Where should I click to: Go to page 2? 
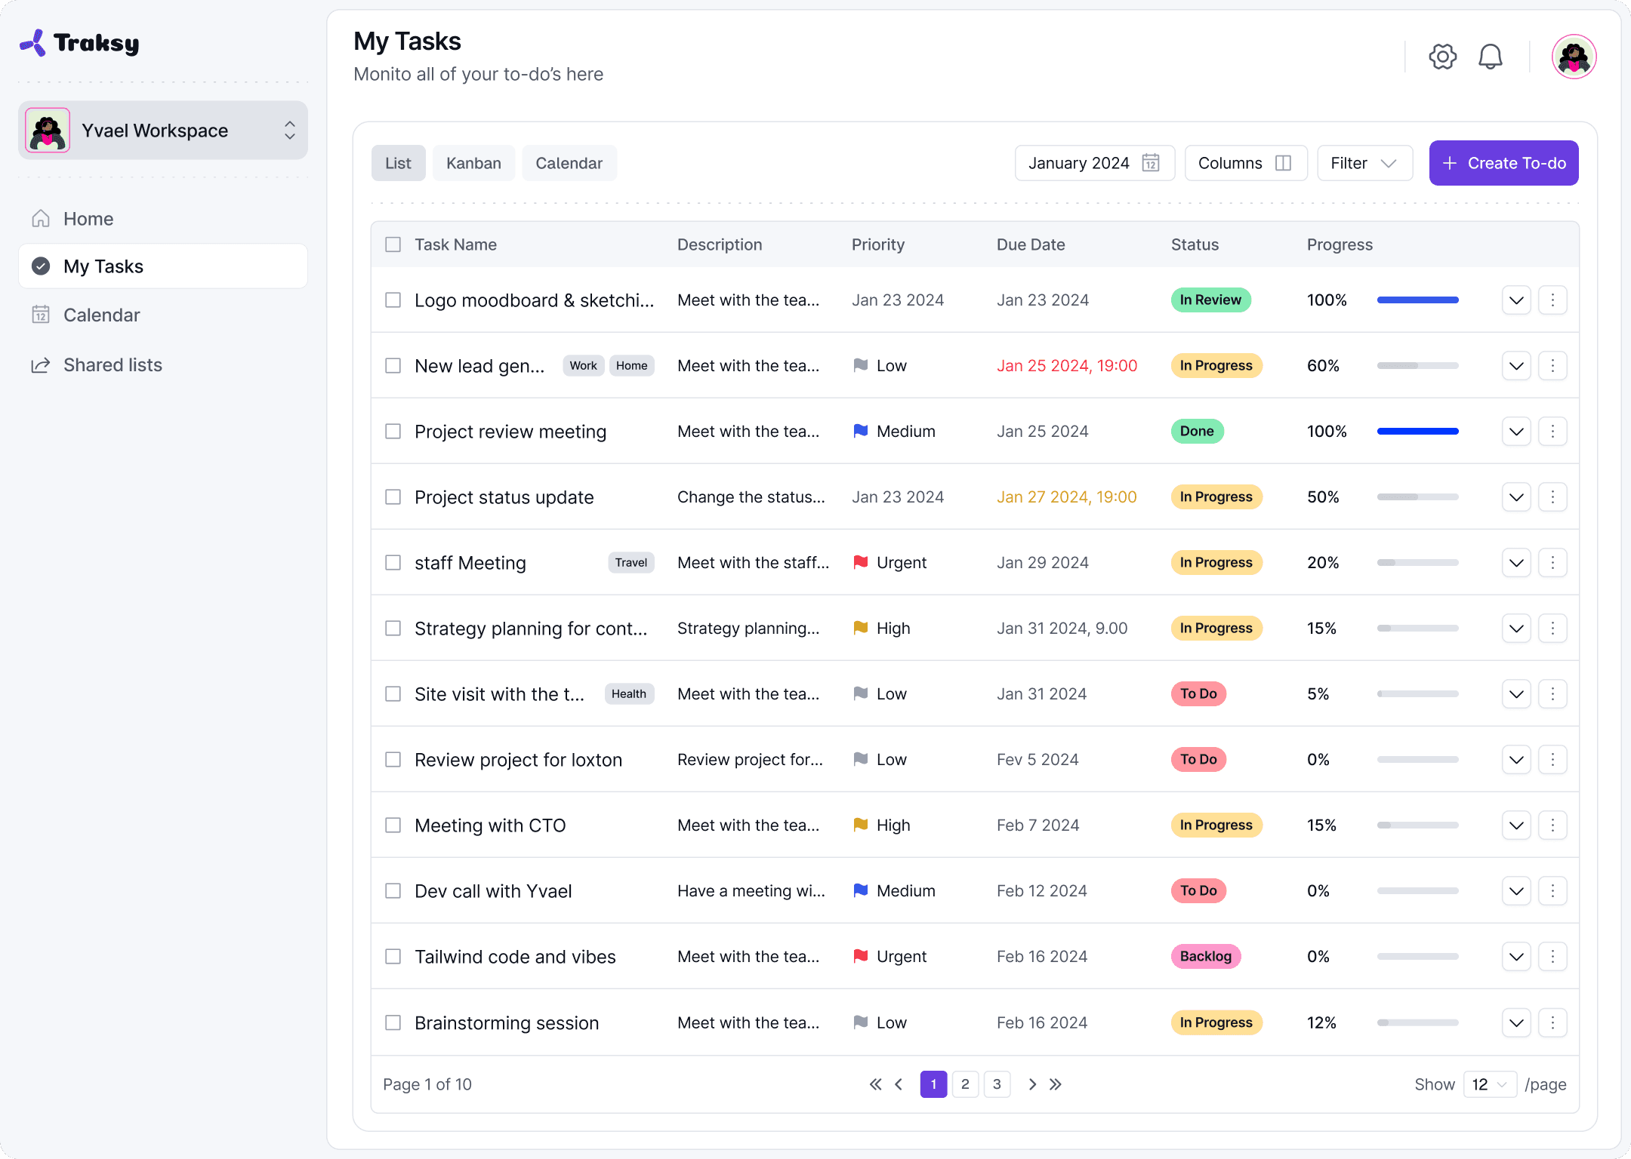tap(965, 1084)
